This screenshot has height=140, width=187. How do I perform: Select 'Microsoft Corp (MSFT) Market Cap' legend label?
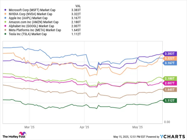click(32, 10)
